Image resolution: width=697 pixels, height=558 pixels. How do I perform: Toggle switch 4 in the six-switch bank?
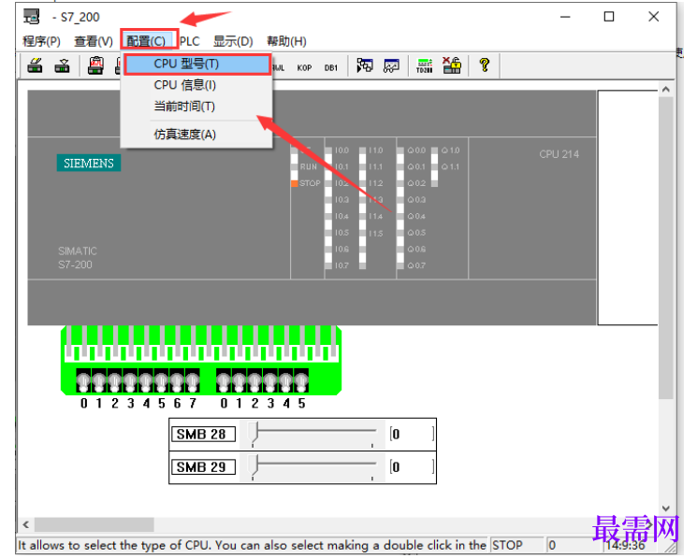click(x=286, y=380)
